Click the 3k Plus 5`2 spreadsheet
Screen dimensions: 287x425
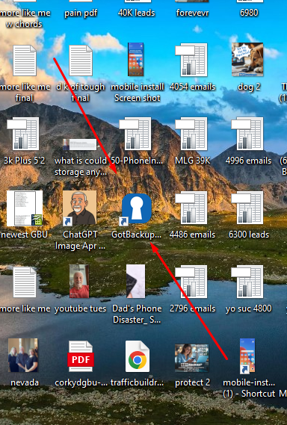[24, 134]
